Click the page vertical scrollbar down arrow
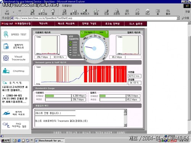 [x=189, y=132]
